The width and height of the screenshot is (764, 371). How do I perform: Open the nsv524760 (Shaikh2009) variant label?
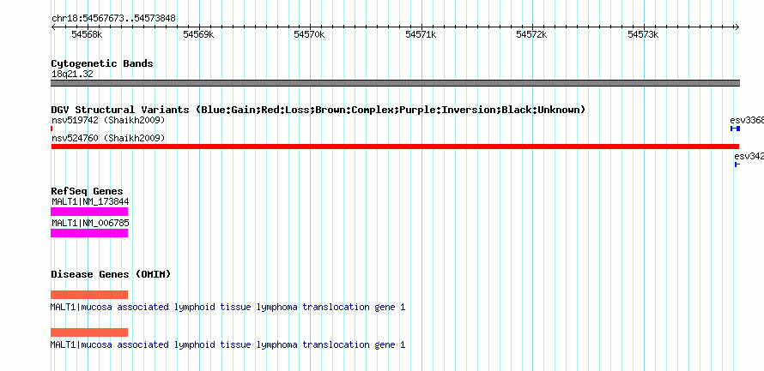coord(108,139)
